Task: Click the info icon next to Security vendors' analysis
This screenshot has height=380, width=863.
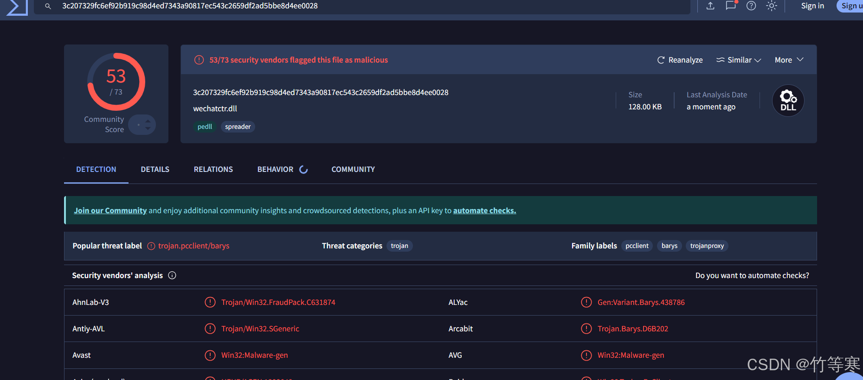Action: tap(172, 276)
